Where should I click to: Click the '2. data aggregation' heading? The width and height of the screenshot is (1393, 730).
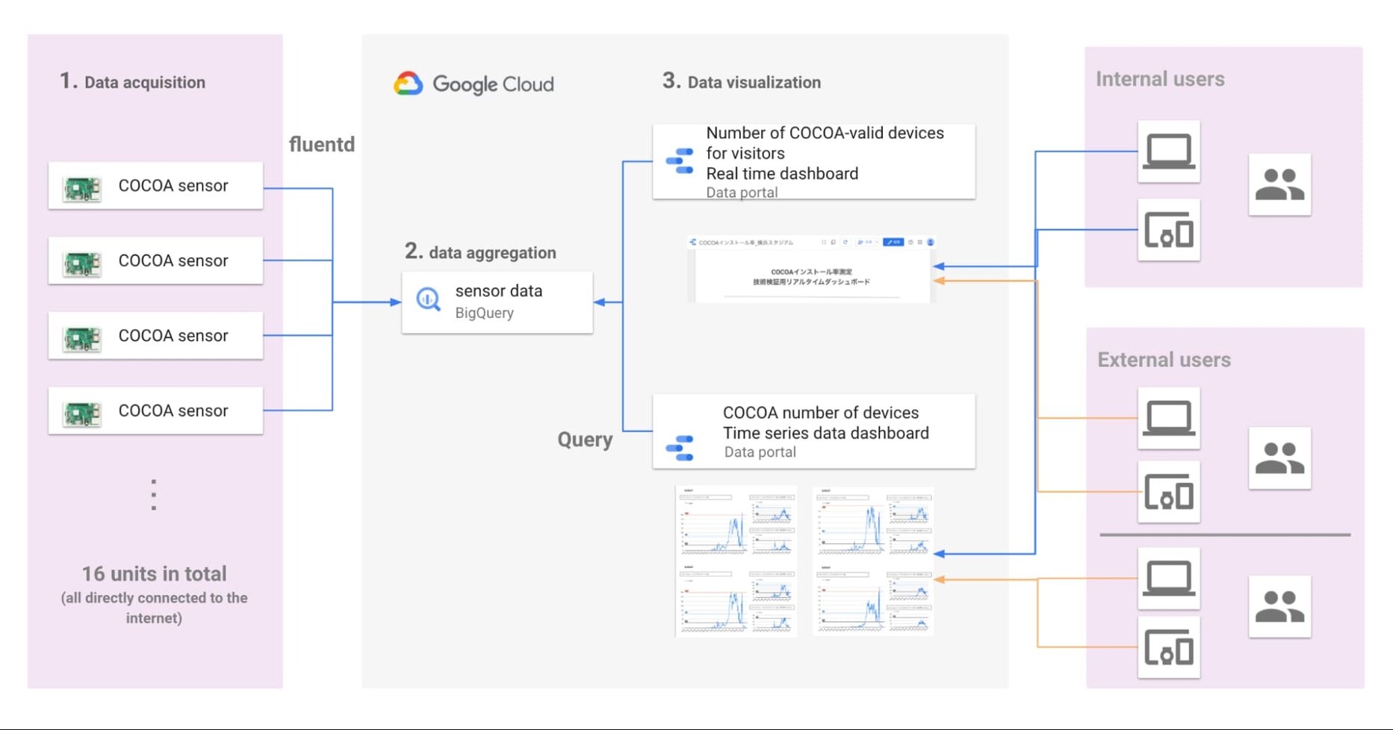[x=480, y=252]
